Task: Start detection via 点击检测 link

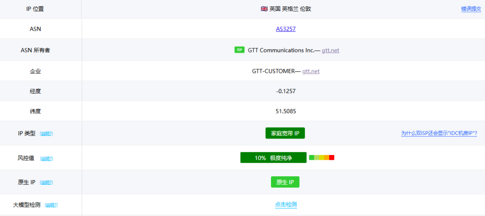Action: click(286, 205)
